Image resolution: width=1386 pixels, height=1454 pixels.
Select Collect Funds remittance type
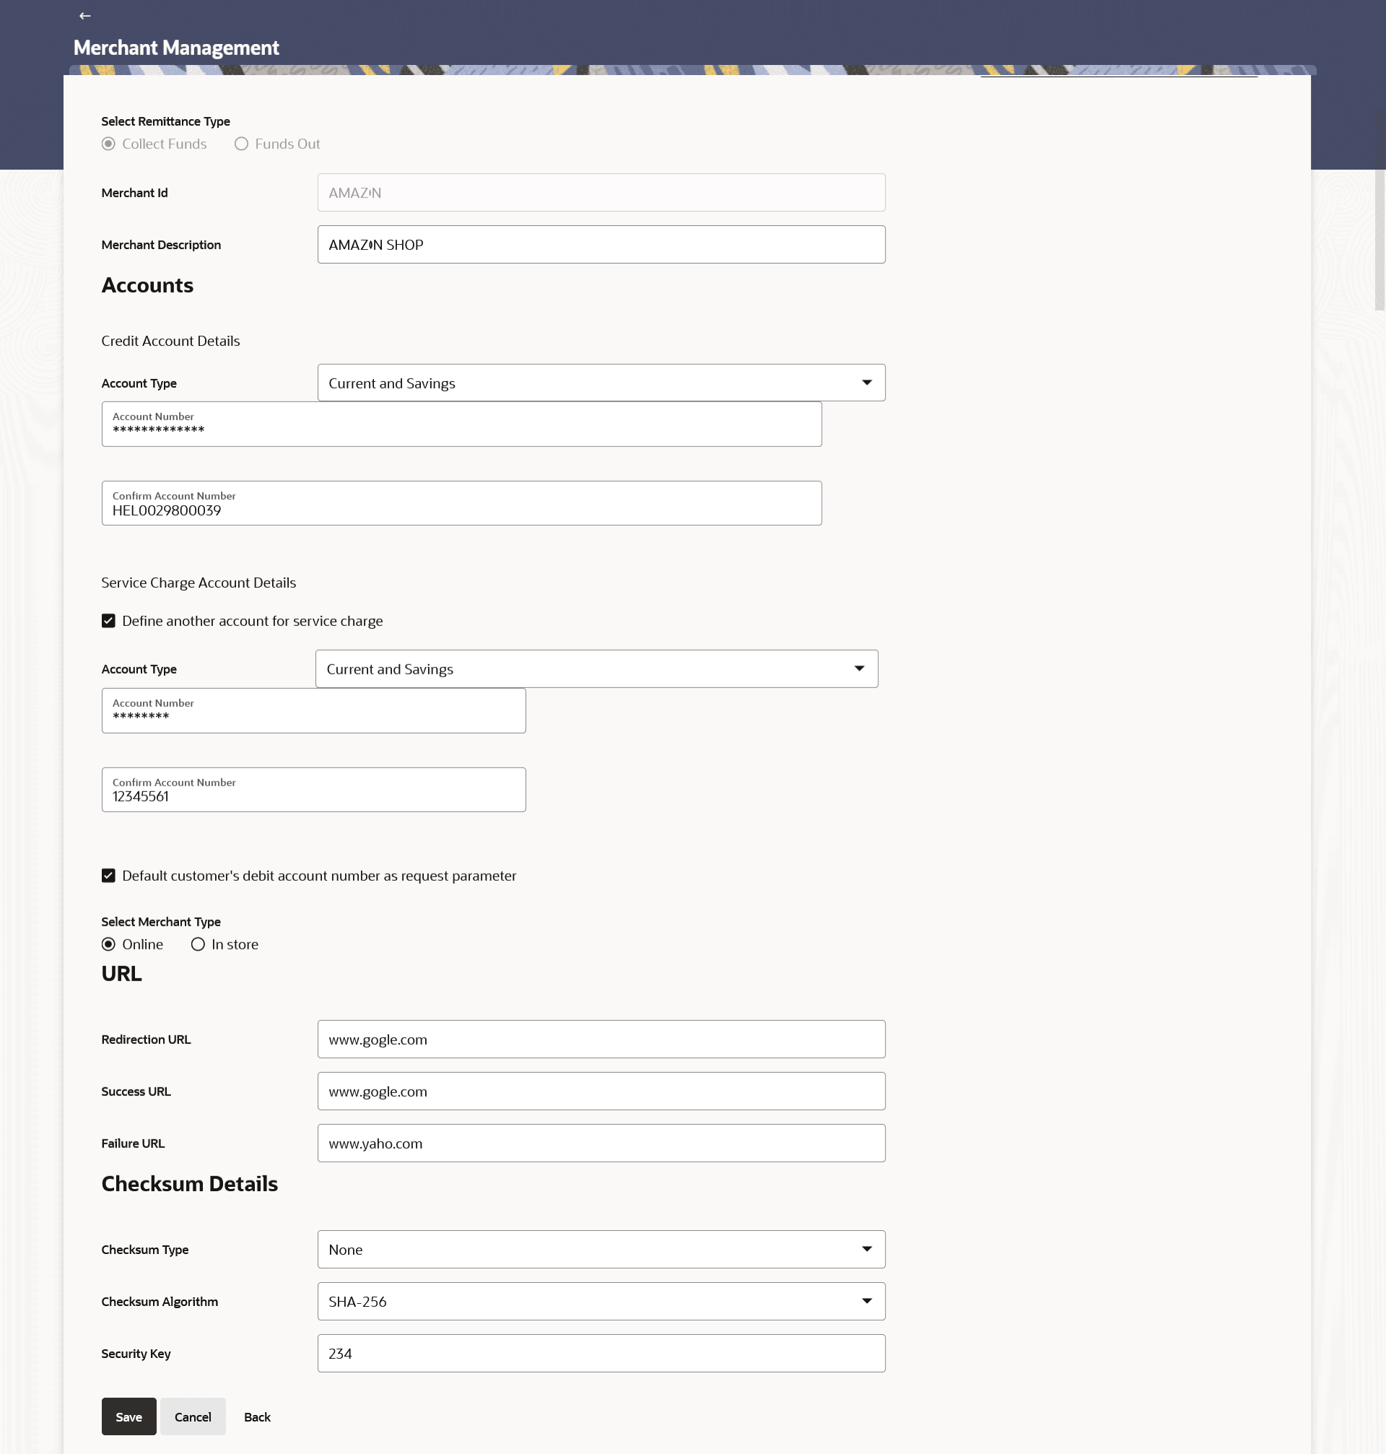point(108,144)
